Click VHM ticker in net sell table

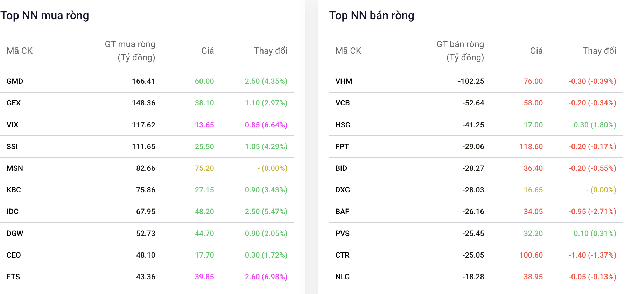coord(344,81)
